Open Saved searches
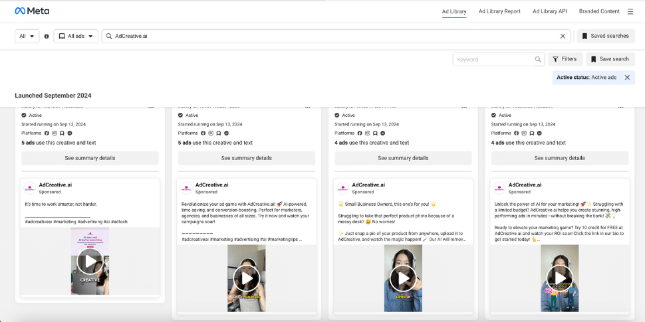Image resolution: width=645 pixels, height=322 pixels. (x=606, y=36)
